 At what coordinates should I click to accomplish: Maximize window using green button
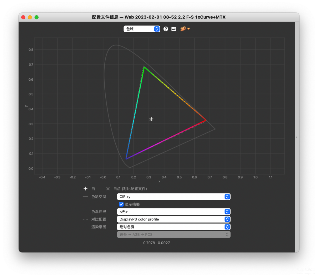tap(37, 17)
